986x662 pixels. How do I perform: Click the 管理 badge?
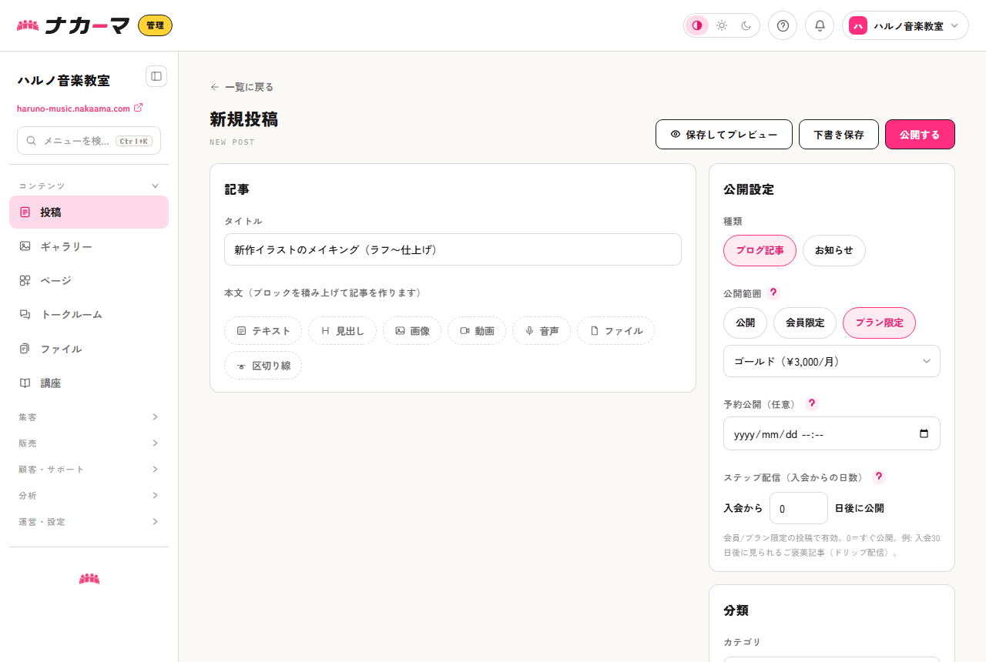tap(155, 25)
